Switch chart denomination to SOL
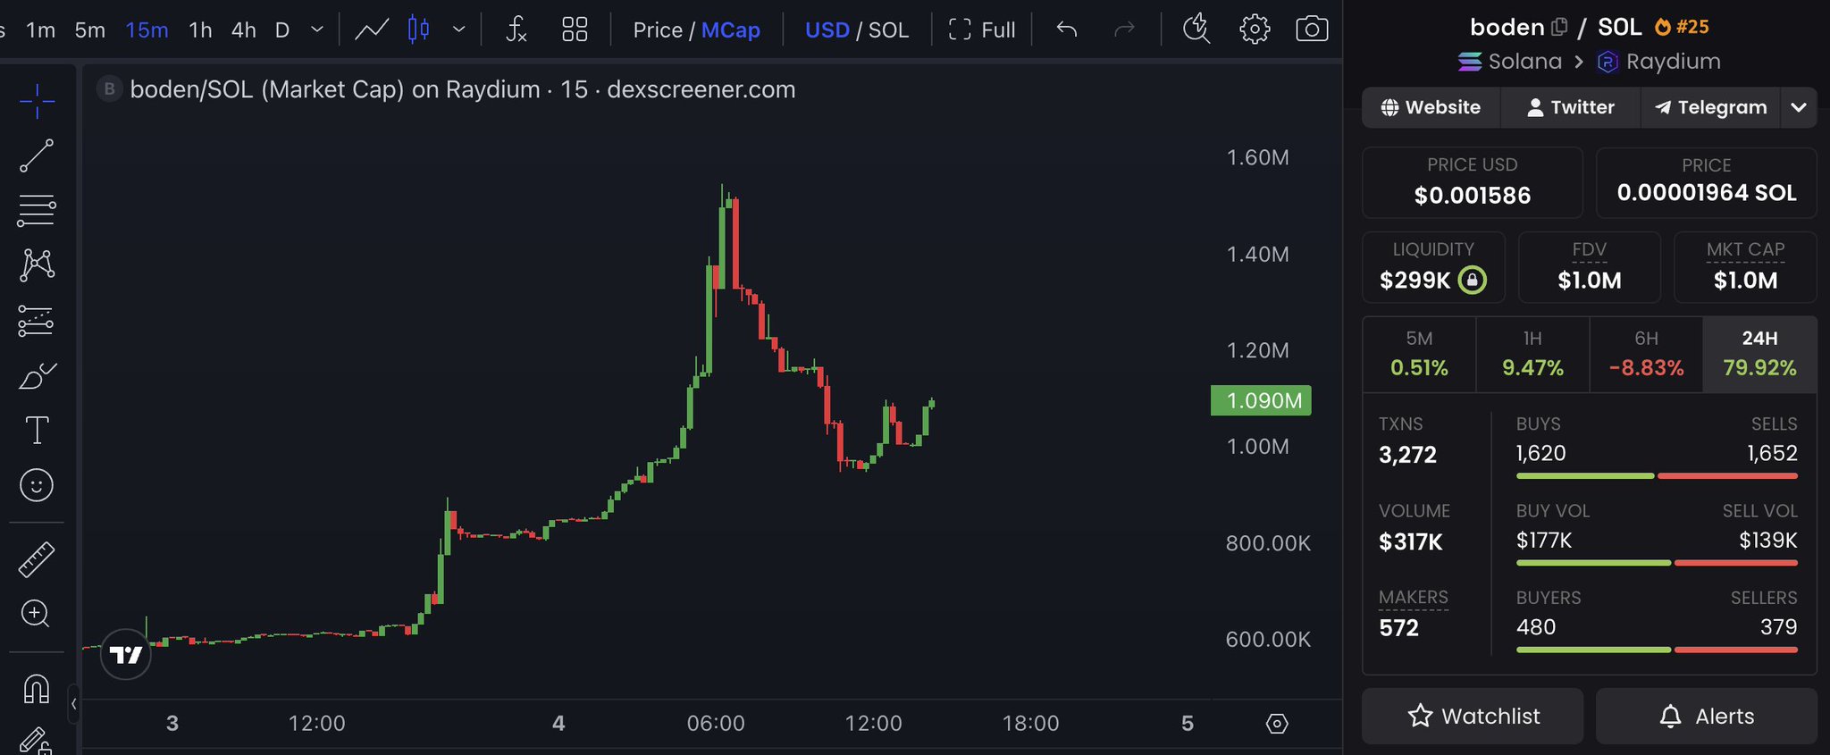This screenshot has height=755, width=1830. coord(888,30)
